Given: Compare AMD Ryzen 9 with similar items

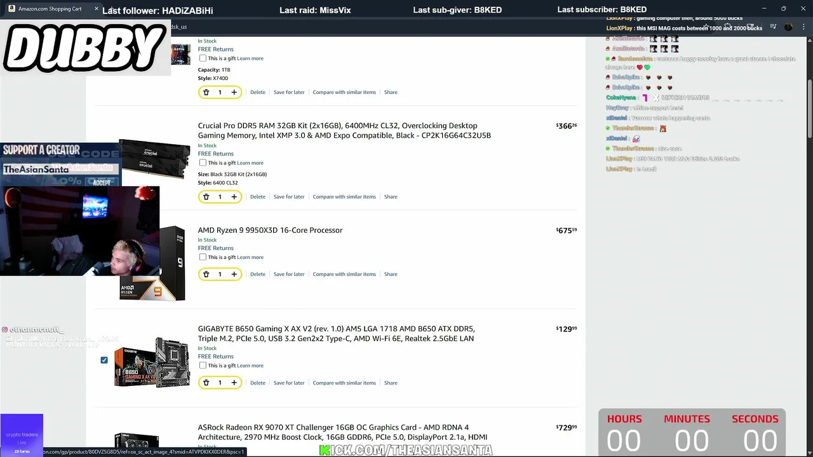Looking at the screenshot, I should click(x=344, y=274).
